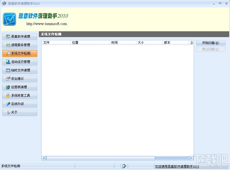Open the 欢迎使用恶意软件清理助手2010 status link
This screenshot has height=170, width=230.
click(x=177, y=167)
